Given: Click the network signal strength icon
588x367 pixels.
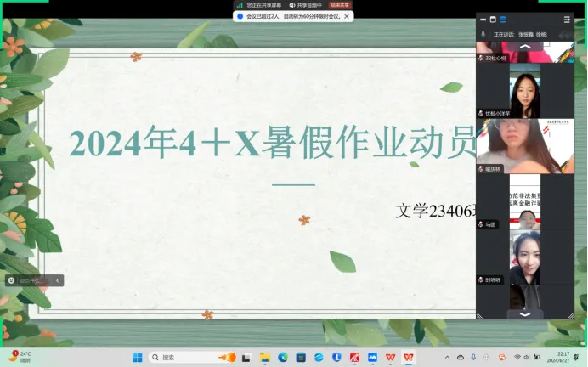Looking at the screenshot, I should tap(240, 5).
